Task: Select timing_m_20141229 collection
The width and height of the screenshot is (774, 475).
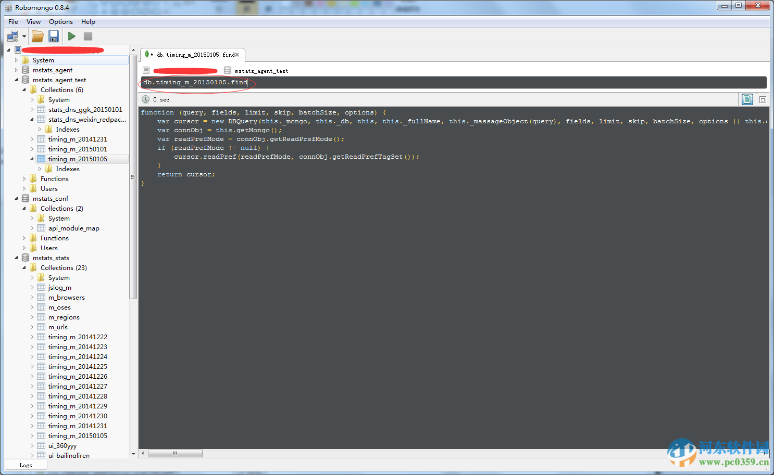Action: click(78, 406)
